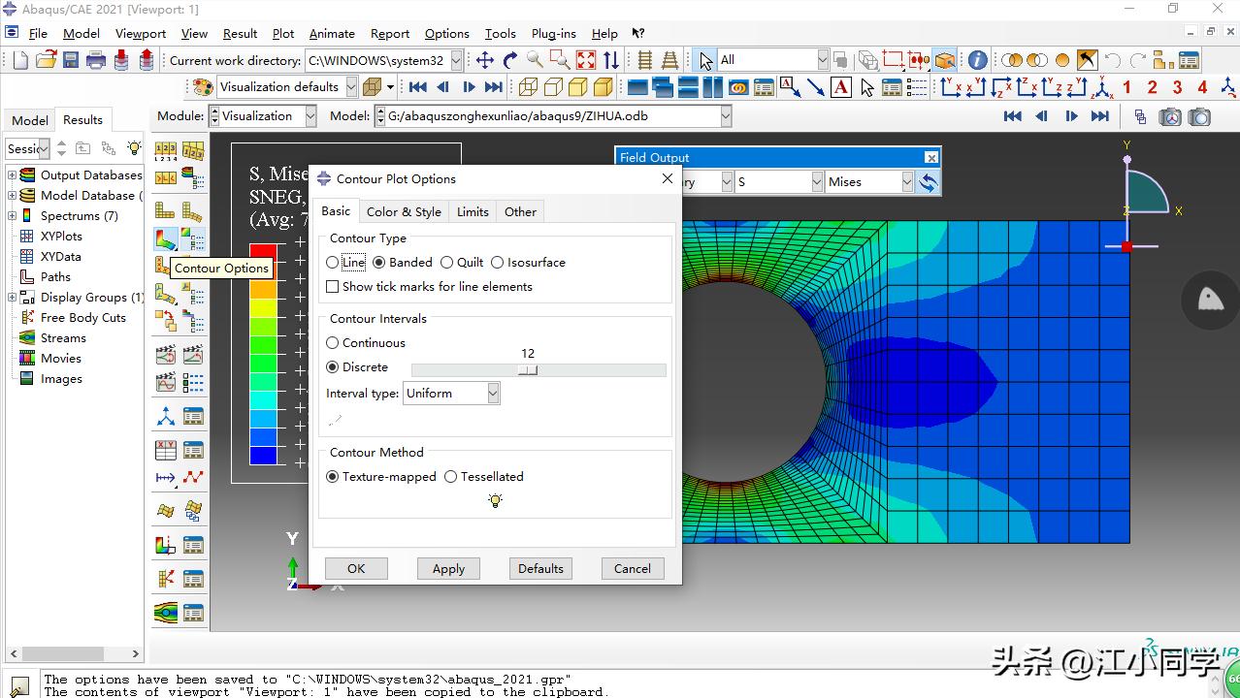Viewport: 1240px width, 698px height.
Task: Enable Show tick marks for line elements
Action: tap(333, 287)
